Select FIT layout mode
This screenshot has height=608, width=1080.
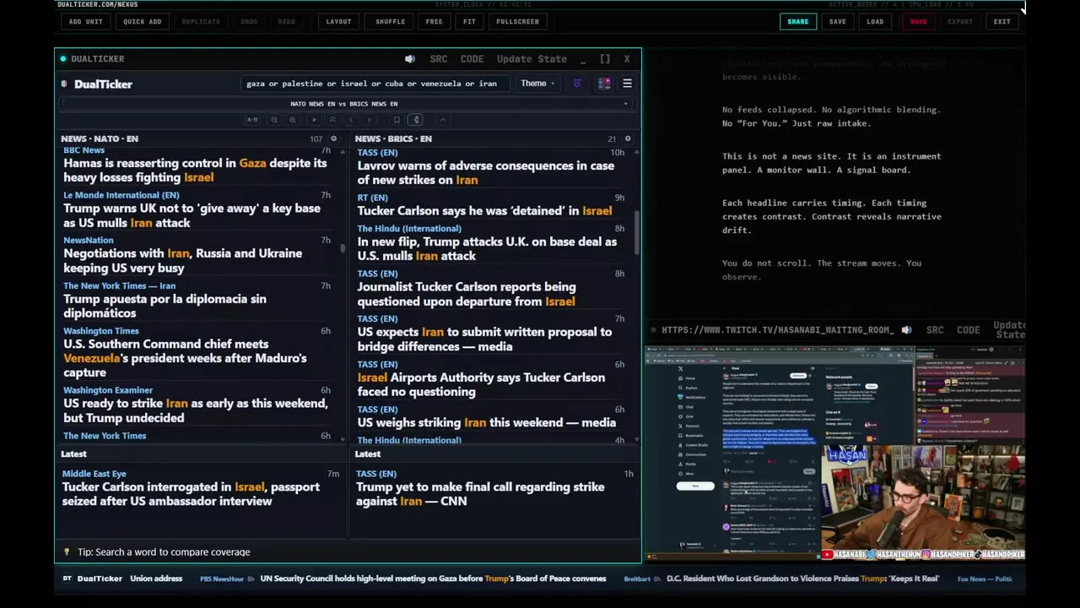(x=469, y=21)
